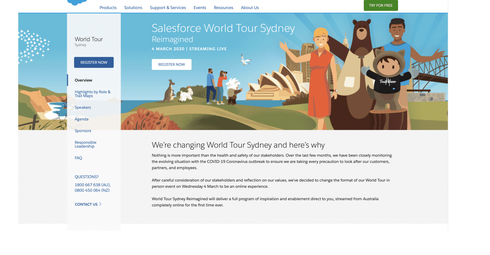490x255 pixels.
Task: Click the 4 MARCH 2020 | STREAMING LIVE text
Action: [x=189, y=49]
